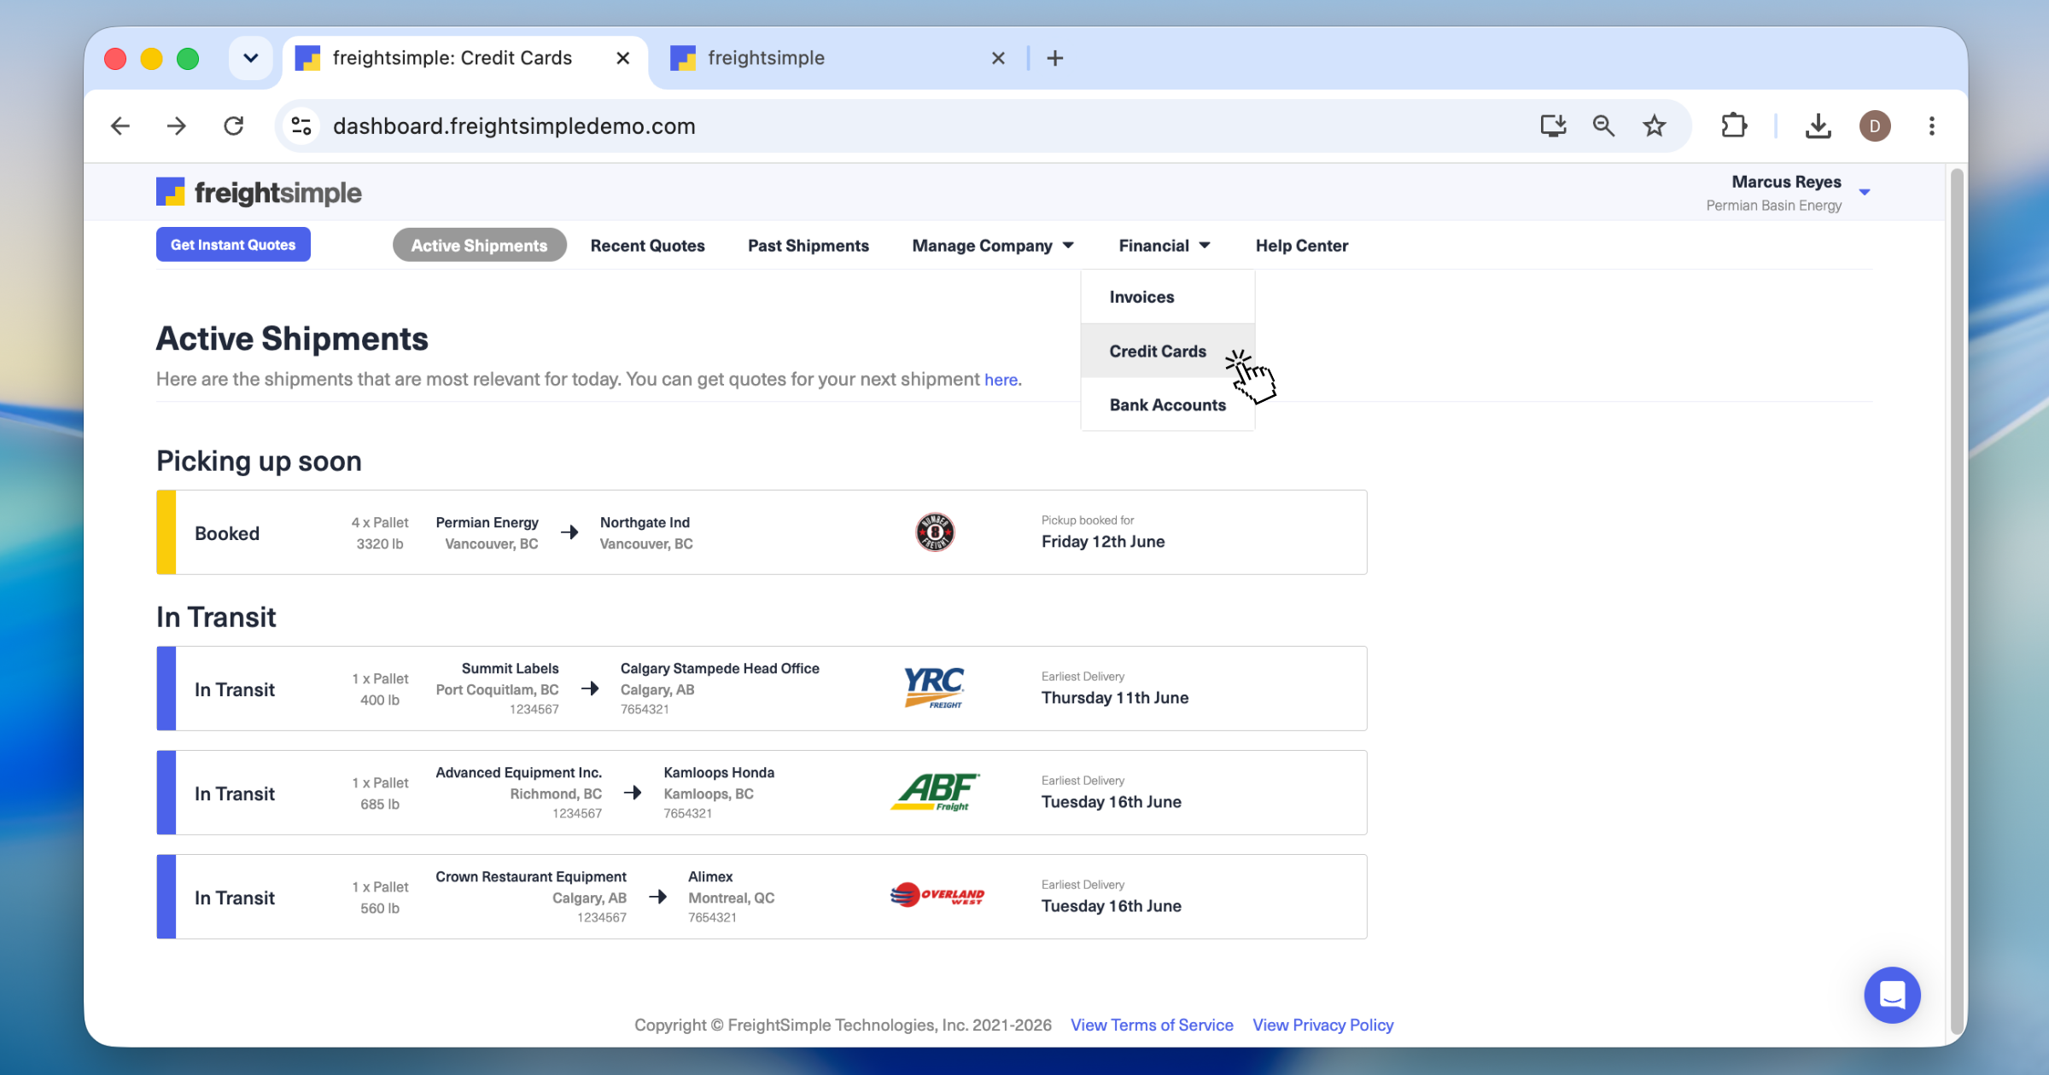Screen dimensions: 2049x1075
Task: Click the install app icon in address bar
Action: tap(1553, 126)
